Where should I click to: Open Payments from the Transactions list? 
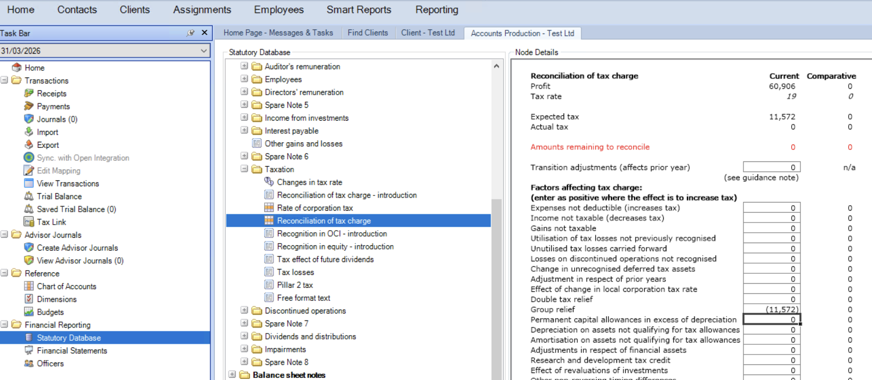(x=53, y=106)
